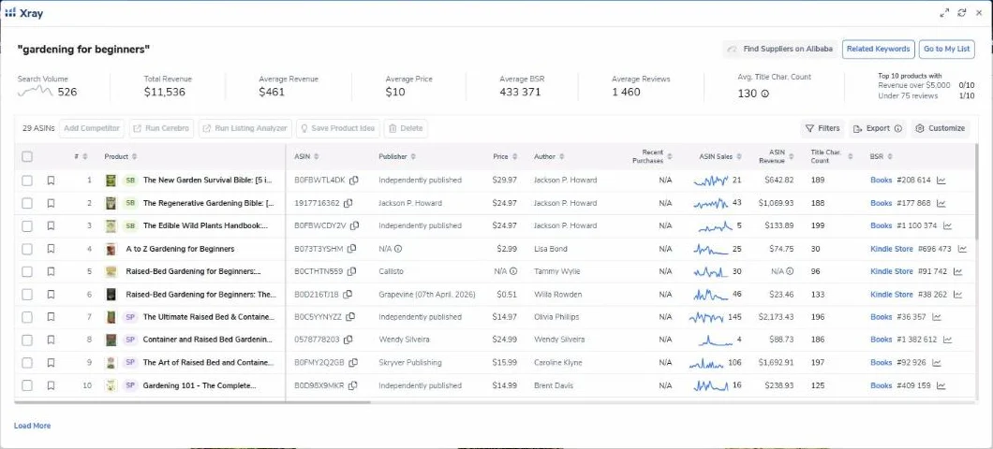
Task: Copy ASIN B0CTHTN559
Action: click(x=351, y=271)
